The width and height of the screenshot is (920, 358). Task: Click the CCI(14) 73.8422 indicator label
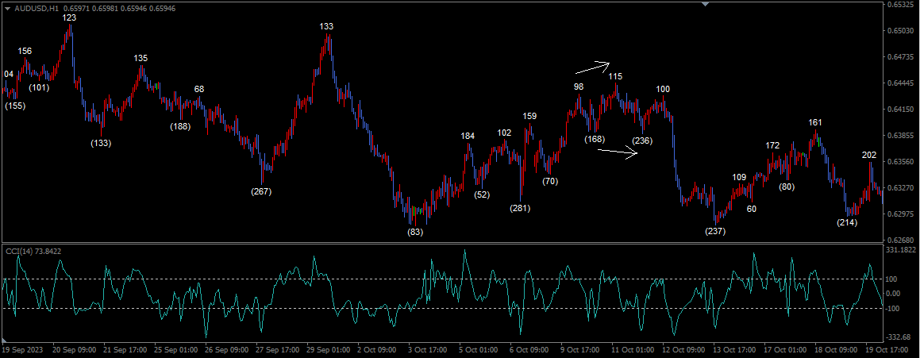pos(33,251)
